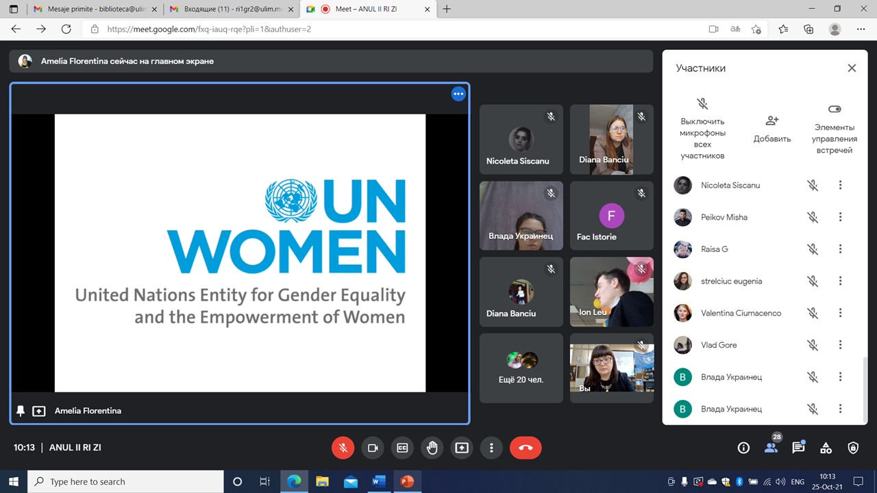The width and height of the screenshot is (877, 493).
Task: Open more options for Valentina Ciumacenco
Action: point(840,313)
